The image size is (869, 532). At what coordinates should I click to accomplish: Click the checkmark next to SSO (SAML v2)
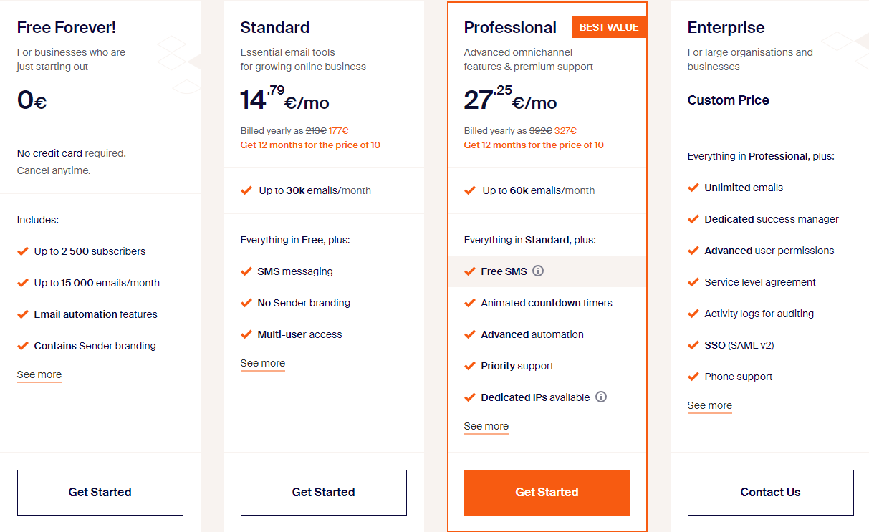(x=693, y=345)
